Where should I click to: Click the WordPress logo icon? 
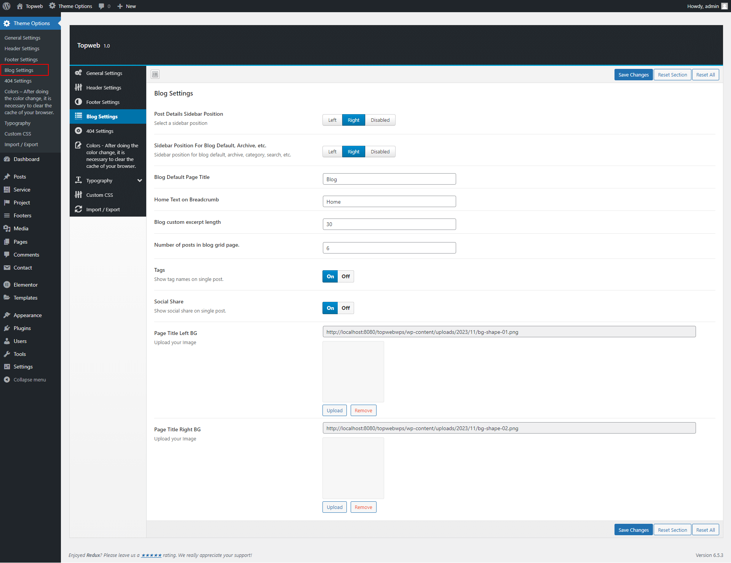[x=6, y=6]
